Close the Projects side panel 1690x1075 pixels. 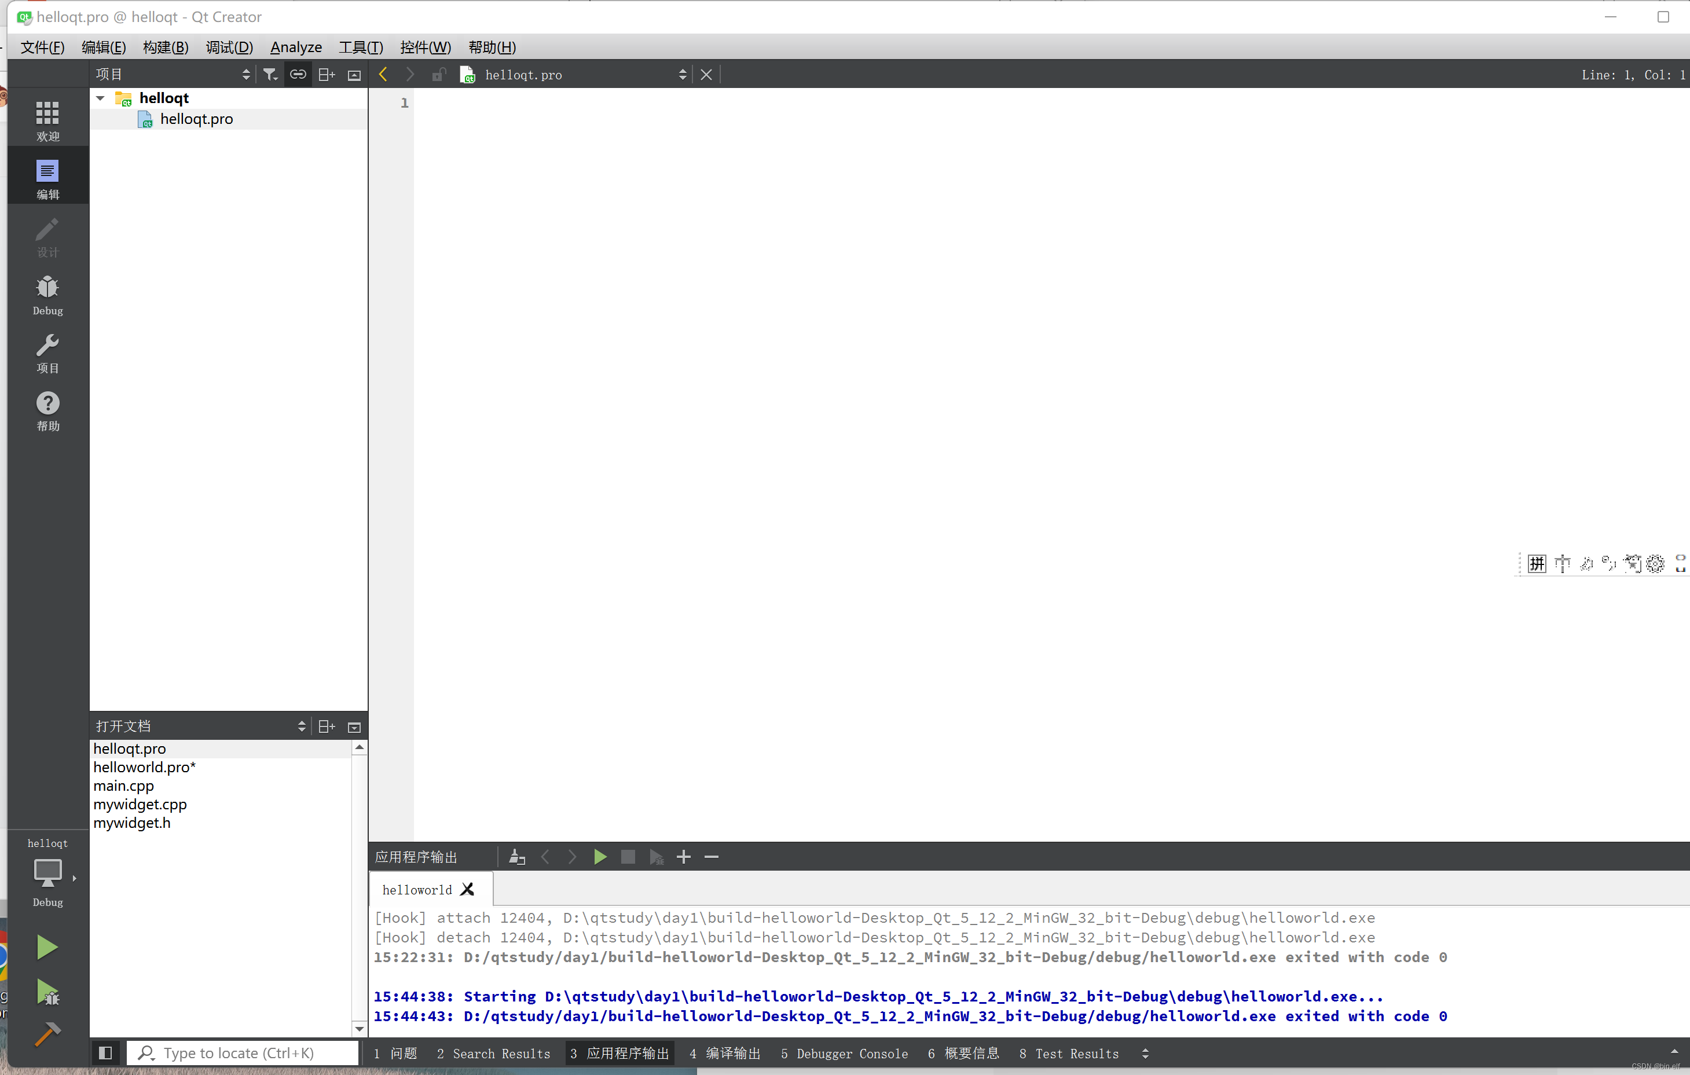tap(354, 75)
